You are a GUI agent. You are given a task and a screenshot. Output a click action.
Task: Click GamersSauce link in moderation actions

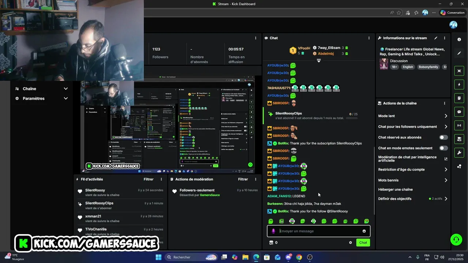(210, 195)
